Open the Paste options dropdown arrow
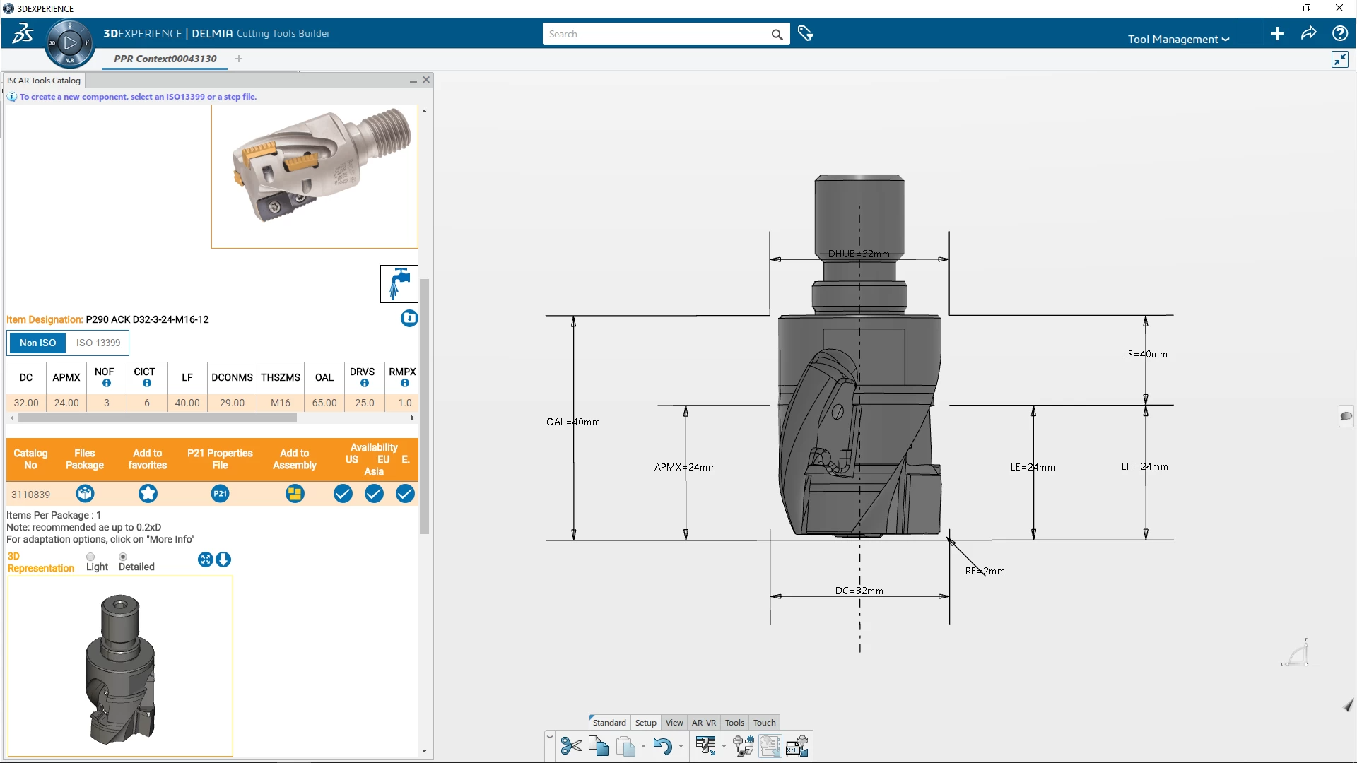The width and height of the screenshot is (1357, 763). pyautogui.click(x=643, y=747)
